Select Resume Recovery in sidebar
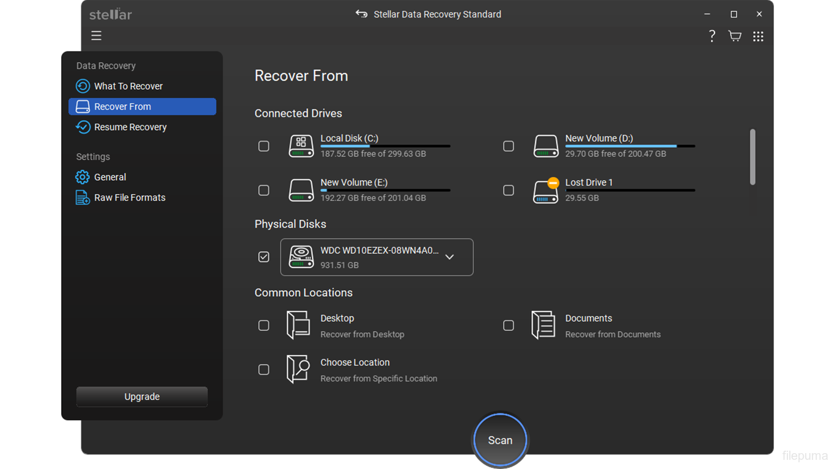The width and height of the screenshot is (835, 469). (130, 127)
